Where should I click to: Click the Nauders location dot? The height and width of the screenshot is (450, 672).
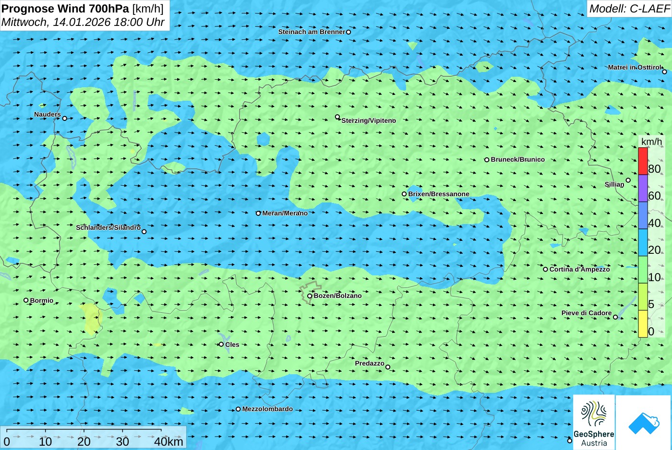tap(65, 118)
